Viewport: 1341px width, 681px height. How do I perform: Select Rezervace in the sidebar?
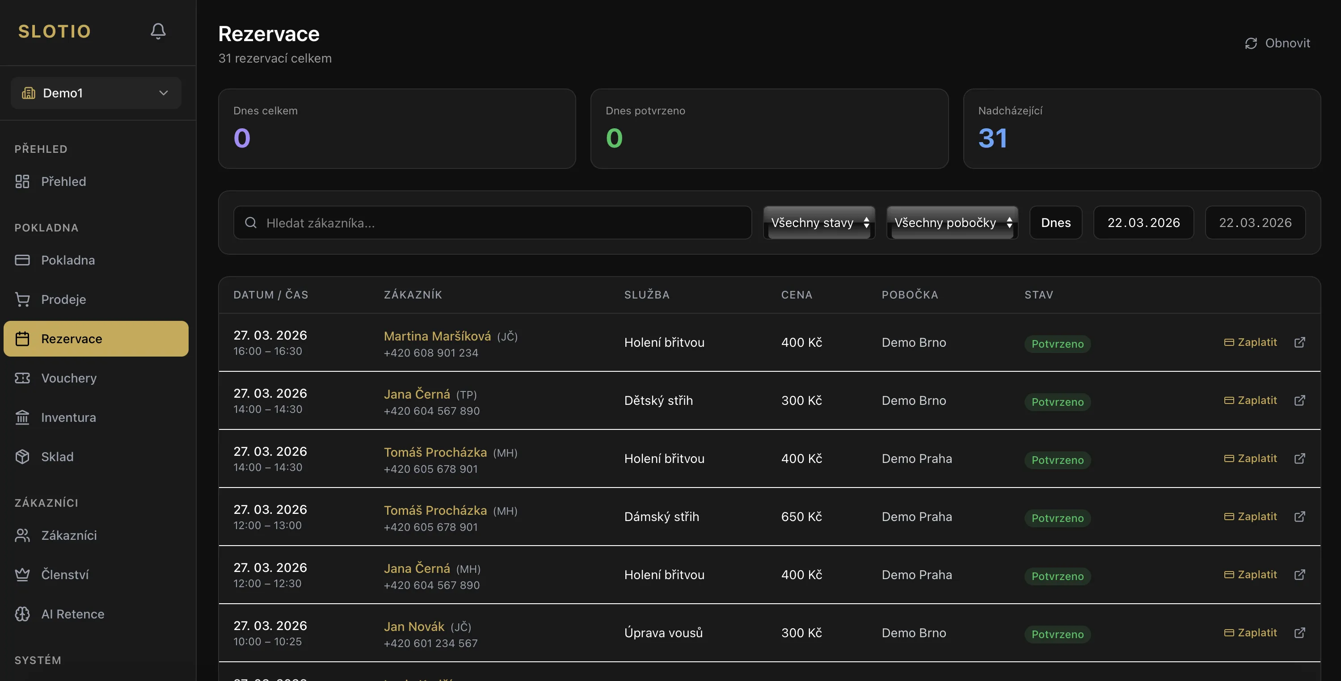pyautogui.click(x=96, y=339)
